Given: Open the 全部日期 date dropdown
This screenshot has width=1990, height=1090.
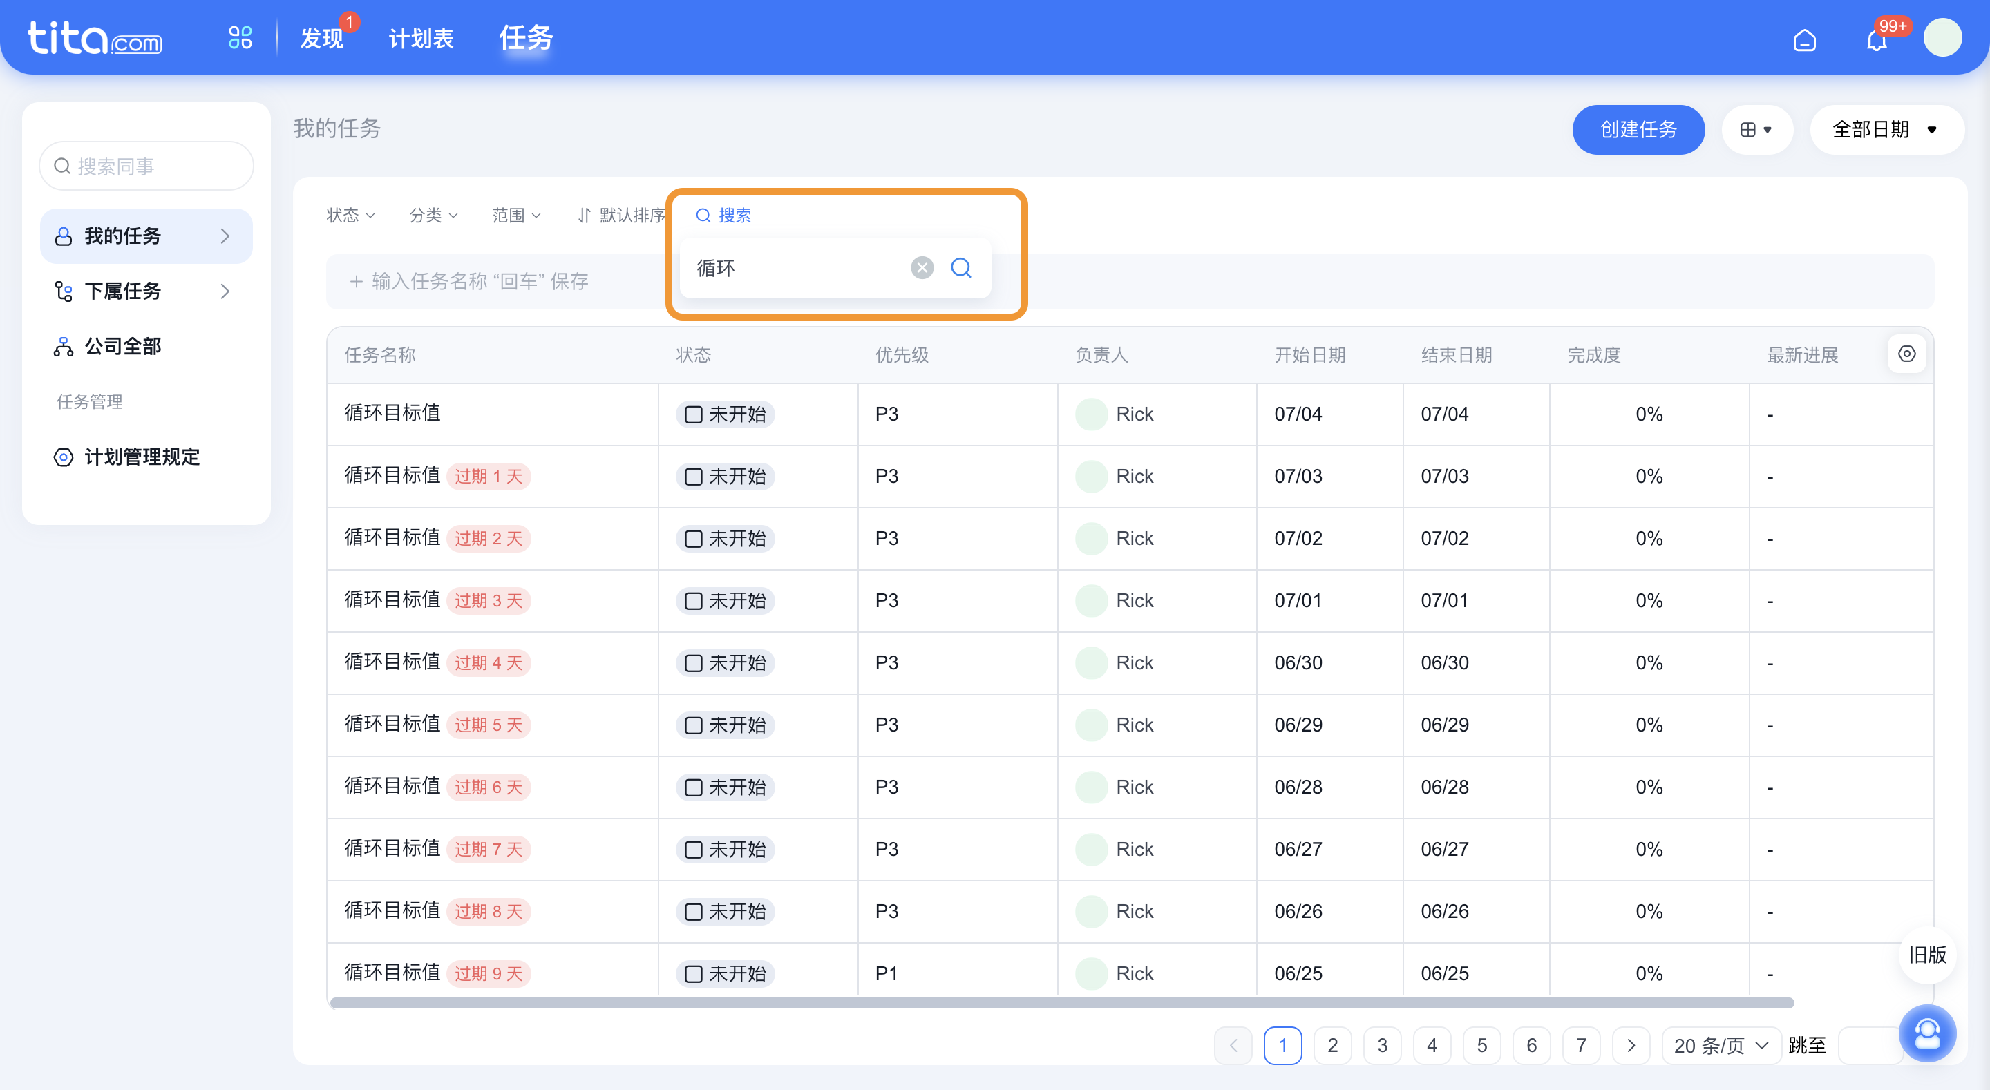Looking at the screenshot, I should point(1886,129).
